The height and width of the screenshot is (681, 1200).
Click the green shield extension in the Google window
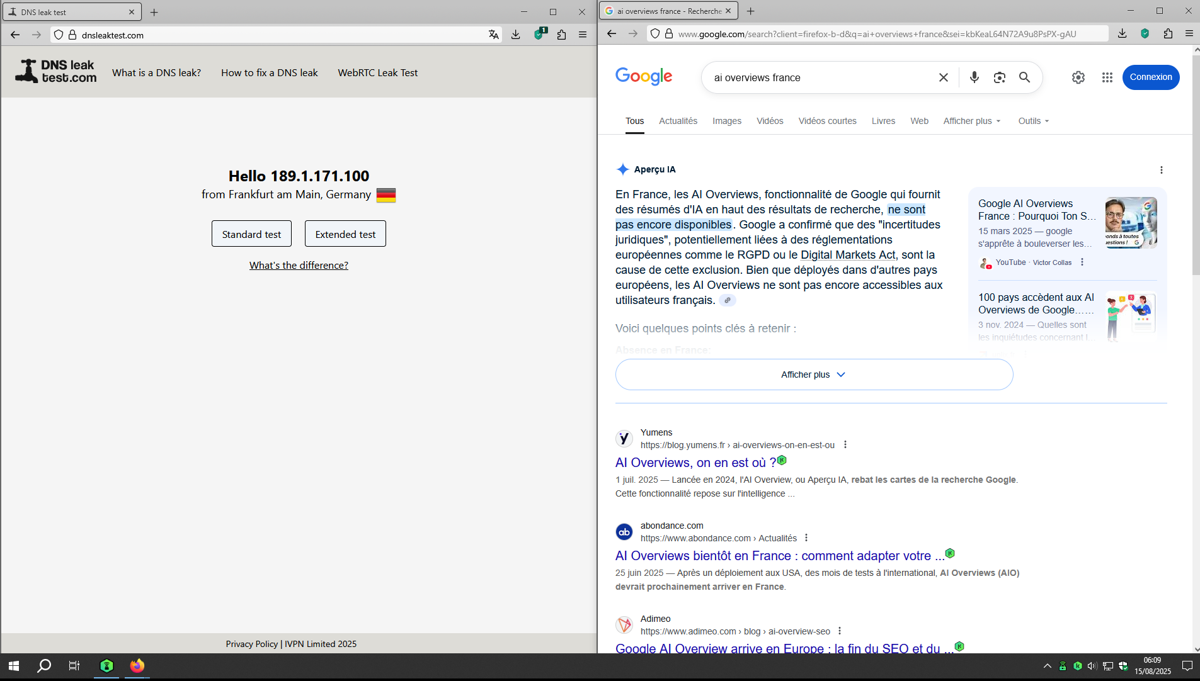(1145, 33)
